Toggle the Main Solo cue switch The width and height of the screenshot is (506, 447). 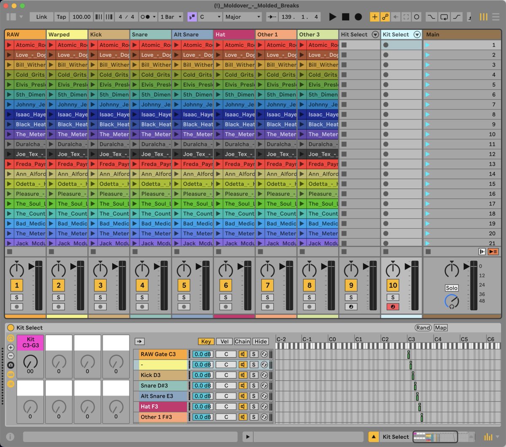[x=452, y=288]
